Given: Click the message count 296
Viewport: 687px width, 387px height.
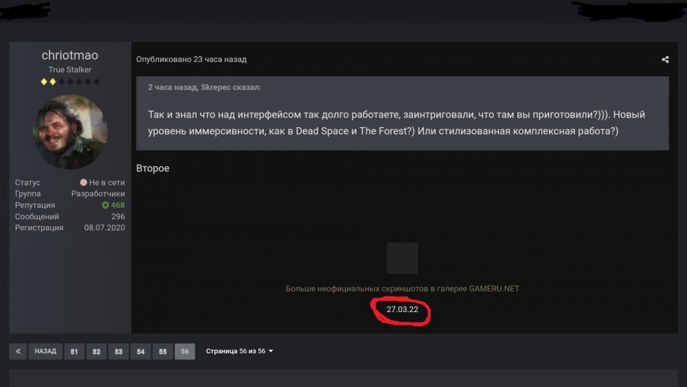Looking at the screenshot, I should [118, 217].
